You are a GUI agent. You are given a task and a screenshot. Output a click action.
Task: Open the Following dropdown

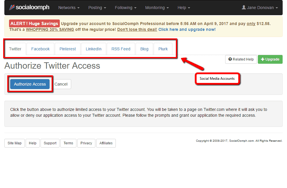click(125, 8)
